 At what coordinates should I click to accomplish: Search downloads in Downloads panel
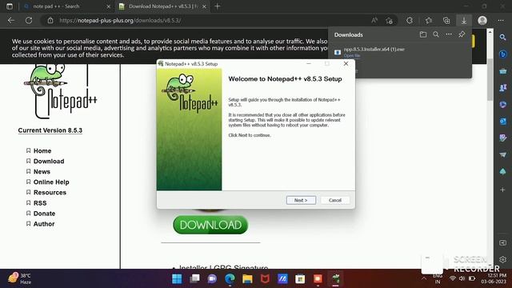tap(436, 34)
